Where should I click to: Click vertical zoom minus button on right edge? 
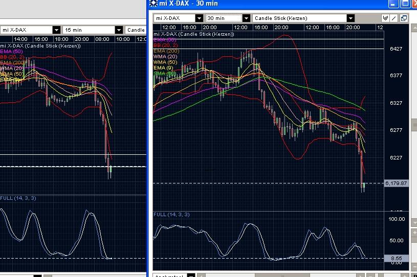pos(414,267)
